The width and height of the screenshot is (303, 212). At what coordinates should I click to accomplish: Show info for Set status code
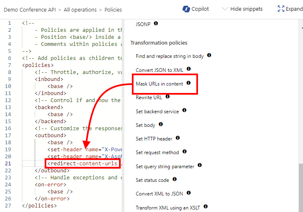[174, 179]
